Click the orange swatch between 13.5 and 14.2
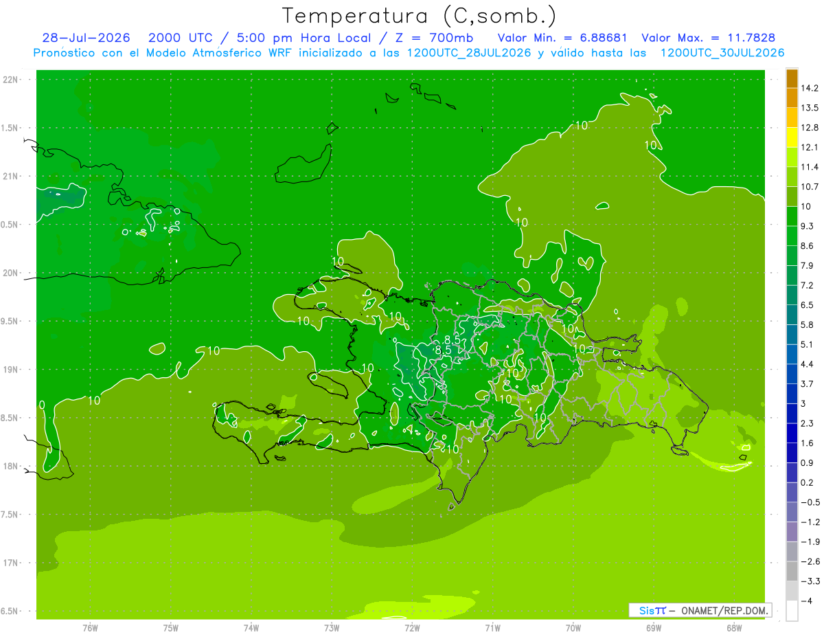The width and height of the screenshot is (824, 637). click(792, 98)
